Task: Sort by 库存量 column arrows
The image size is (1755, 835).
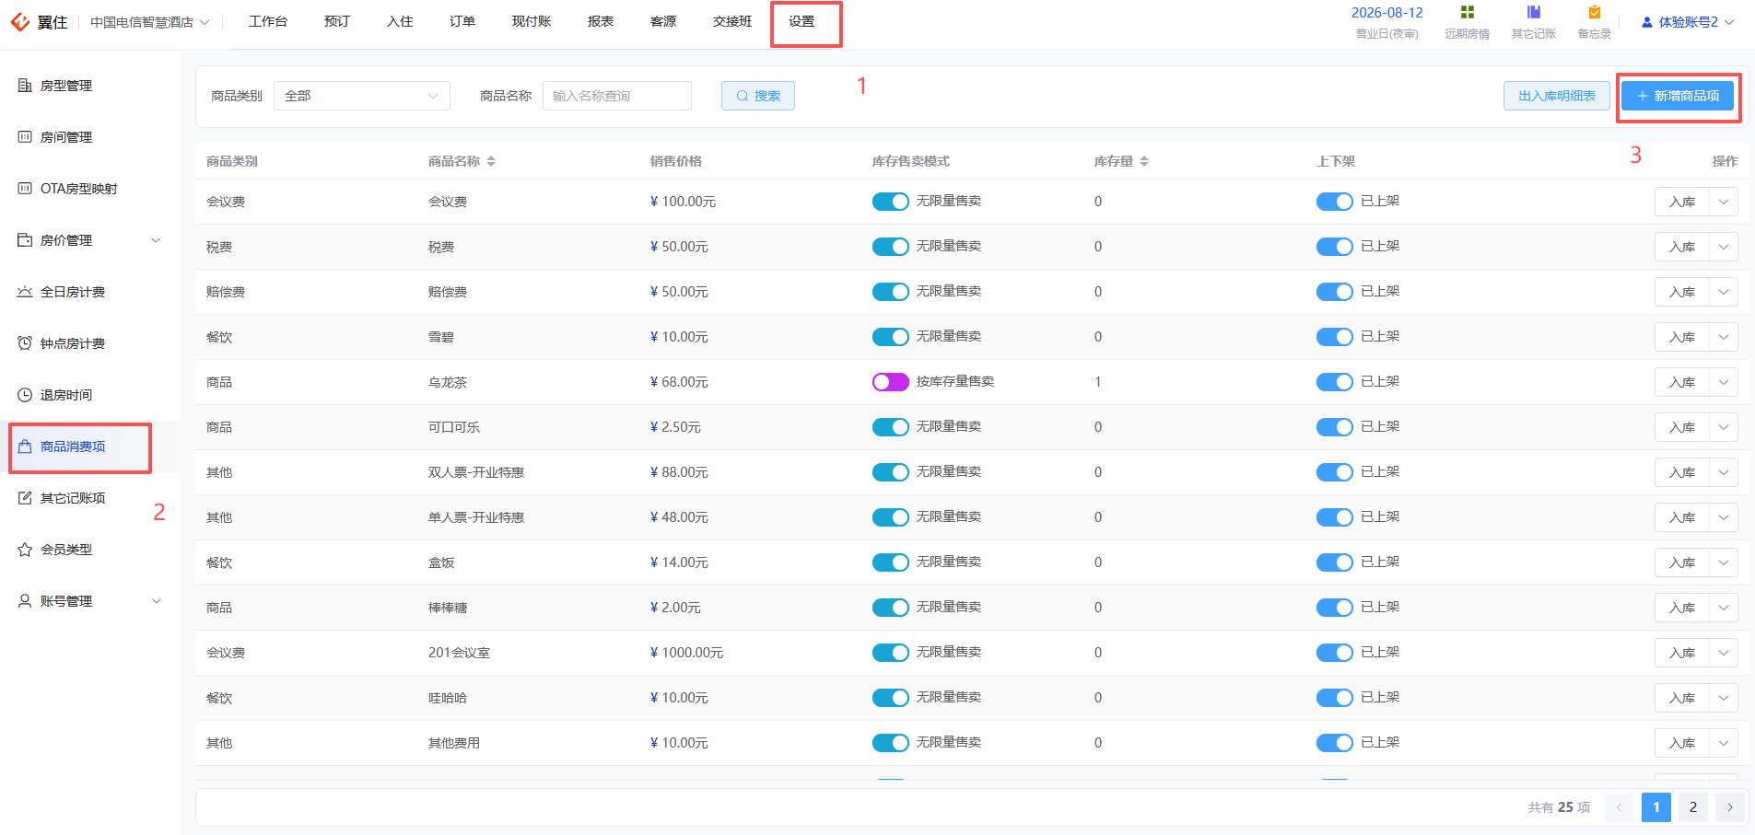Action: (1144, 161)
